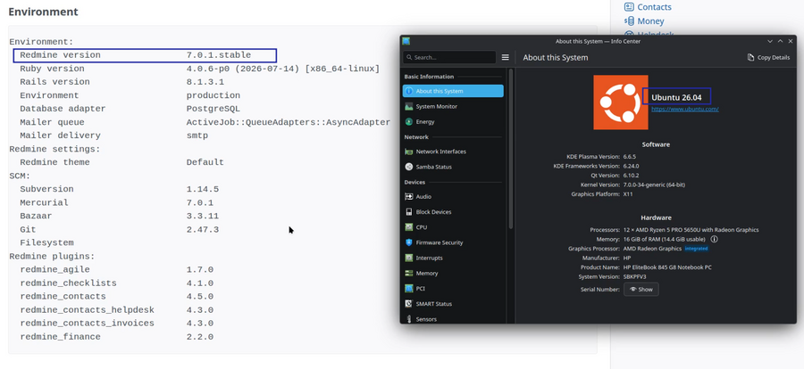This screenshot has height=369, width=804.
Task: Click the 'Rails version' row label
Action: coord(54,82)
